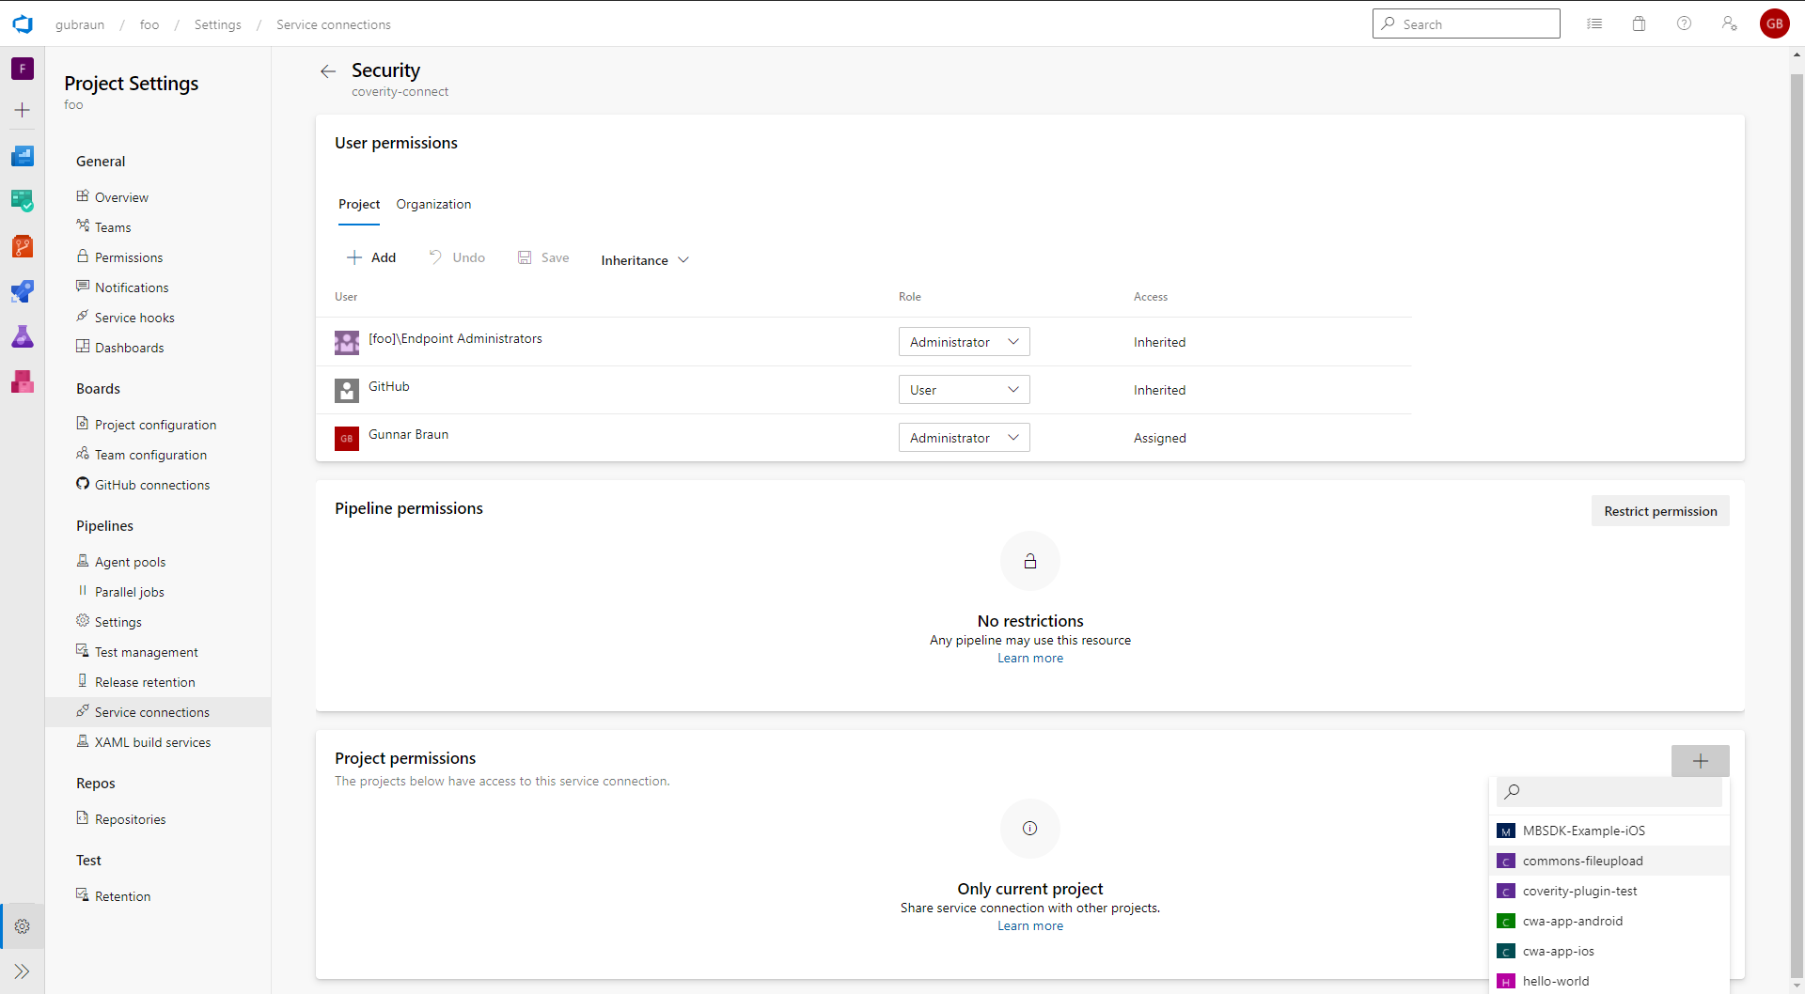1805x994 pixels.
Task: Create new project with plus icon
Action: pyautogui.click(x=22, y=110)
